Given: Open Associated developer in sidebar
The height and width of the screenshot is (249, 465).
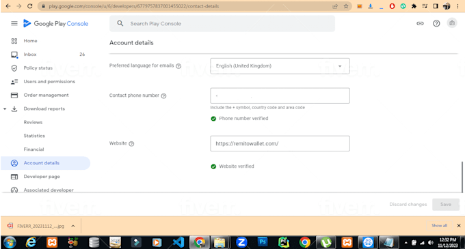Looking at the screenshot, I should click(x=49, y=190).
